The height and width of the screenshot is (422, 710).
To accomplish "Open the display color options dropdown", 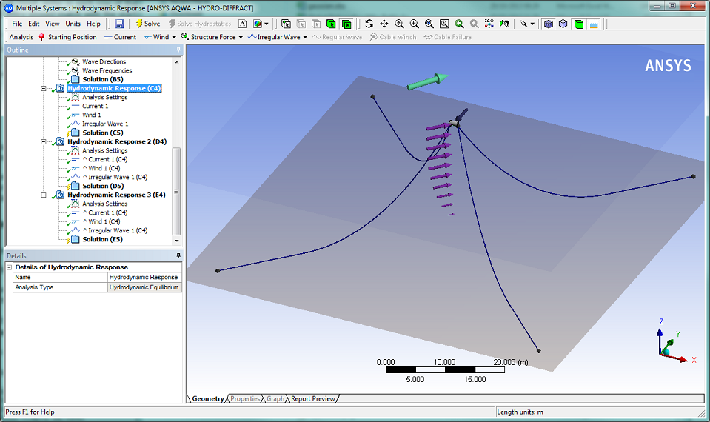I will tap(266, 24).
